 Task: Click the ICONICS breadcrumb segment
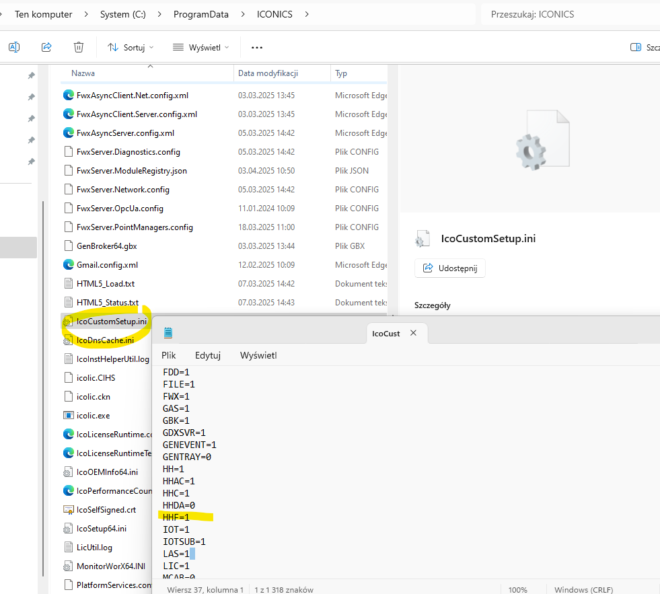[275, 14]
